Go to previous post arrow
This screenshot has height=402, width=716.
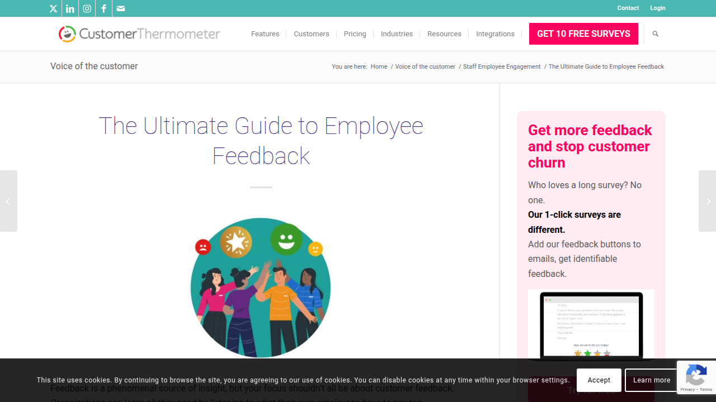(8, 201)
